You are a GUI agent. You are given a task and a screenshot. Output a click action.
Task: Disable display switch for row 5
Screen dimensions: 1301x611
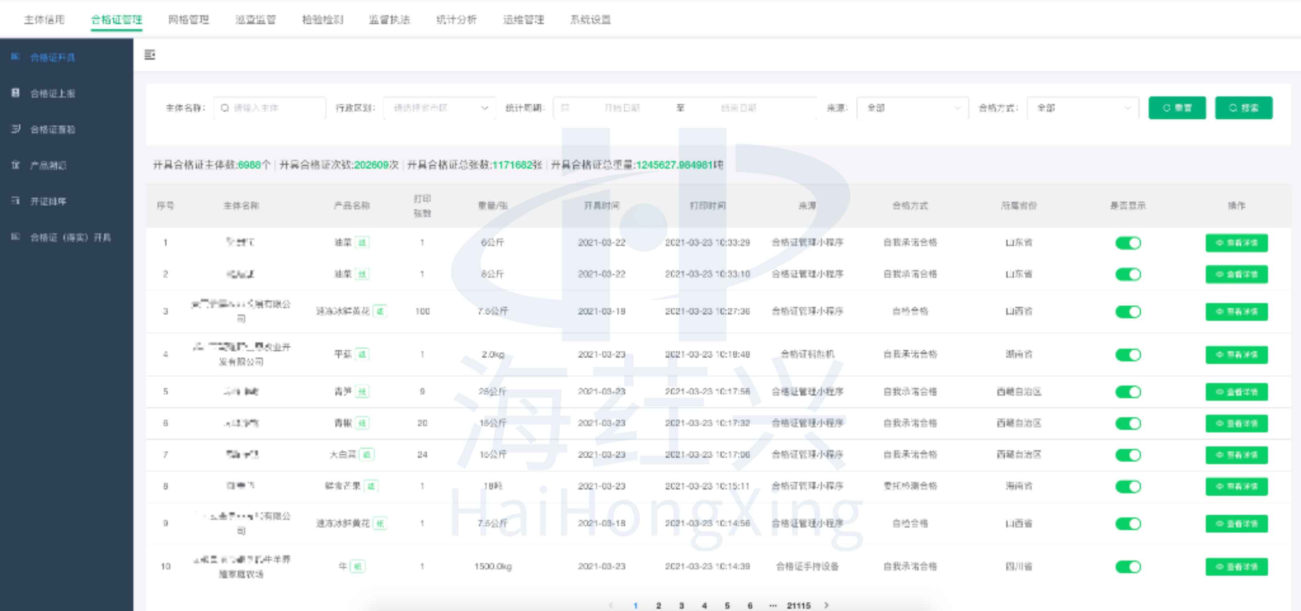[x=1128, y=392]
